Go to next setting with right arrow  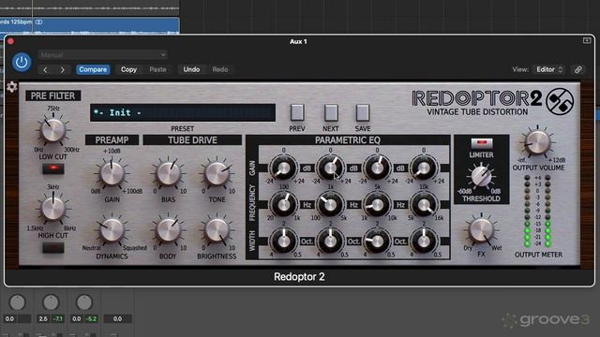63,69
